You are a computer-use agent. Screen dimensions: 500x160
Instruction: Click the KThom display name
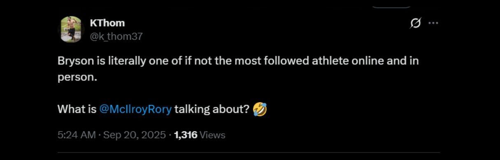coord(107,23)
